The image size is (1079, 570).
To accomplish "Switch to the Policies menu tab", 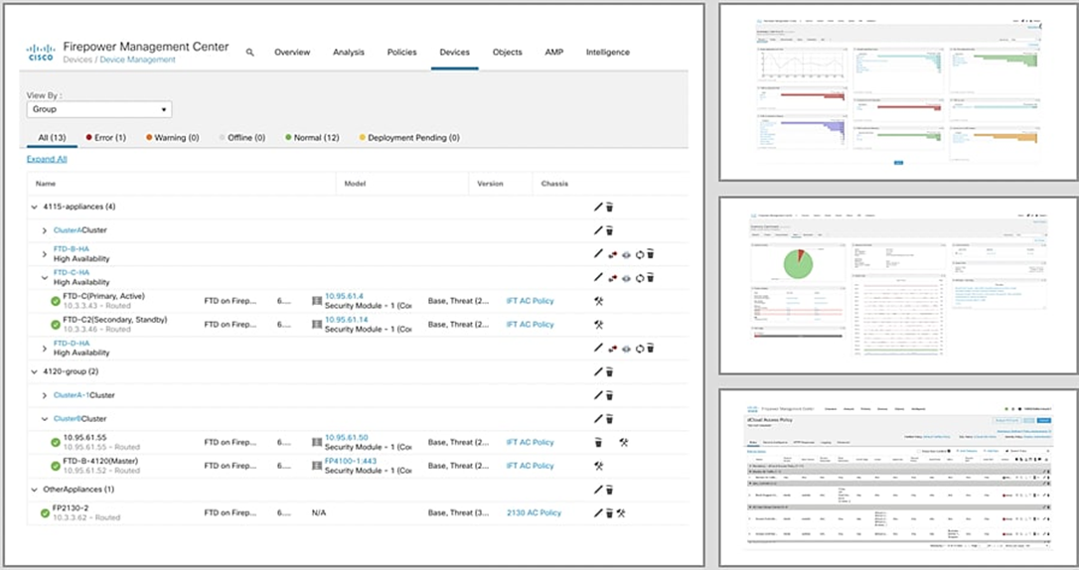I will [401, 53].
